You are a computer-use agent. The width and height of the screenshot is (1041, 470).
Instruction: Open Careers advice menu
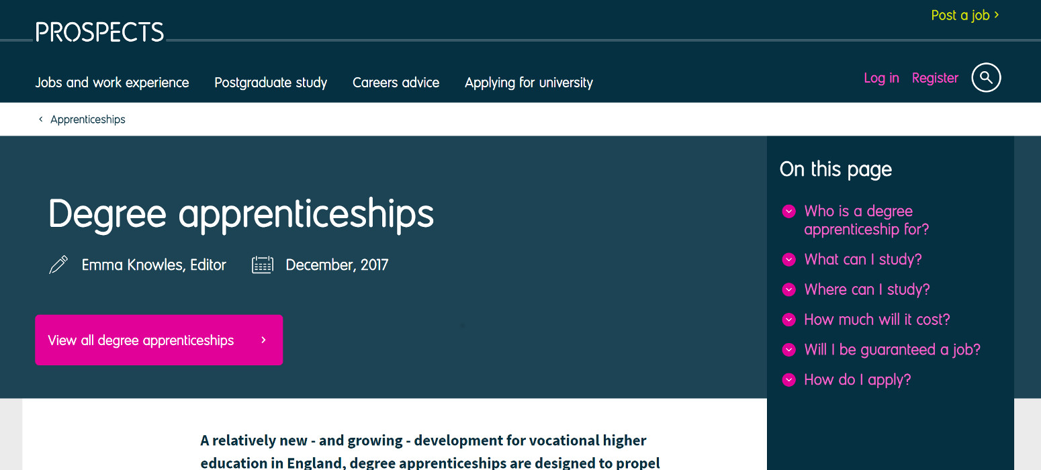396,83
